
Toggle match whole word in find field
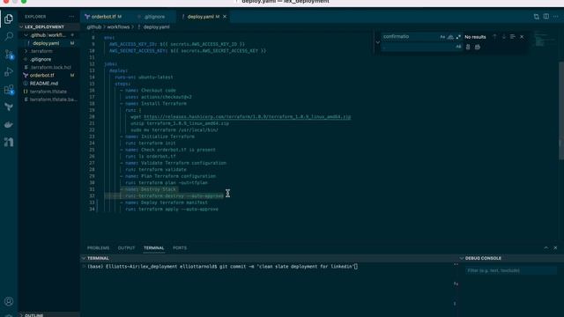point(450,37)
